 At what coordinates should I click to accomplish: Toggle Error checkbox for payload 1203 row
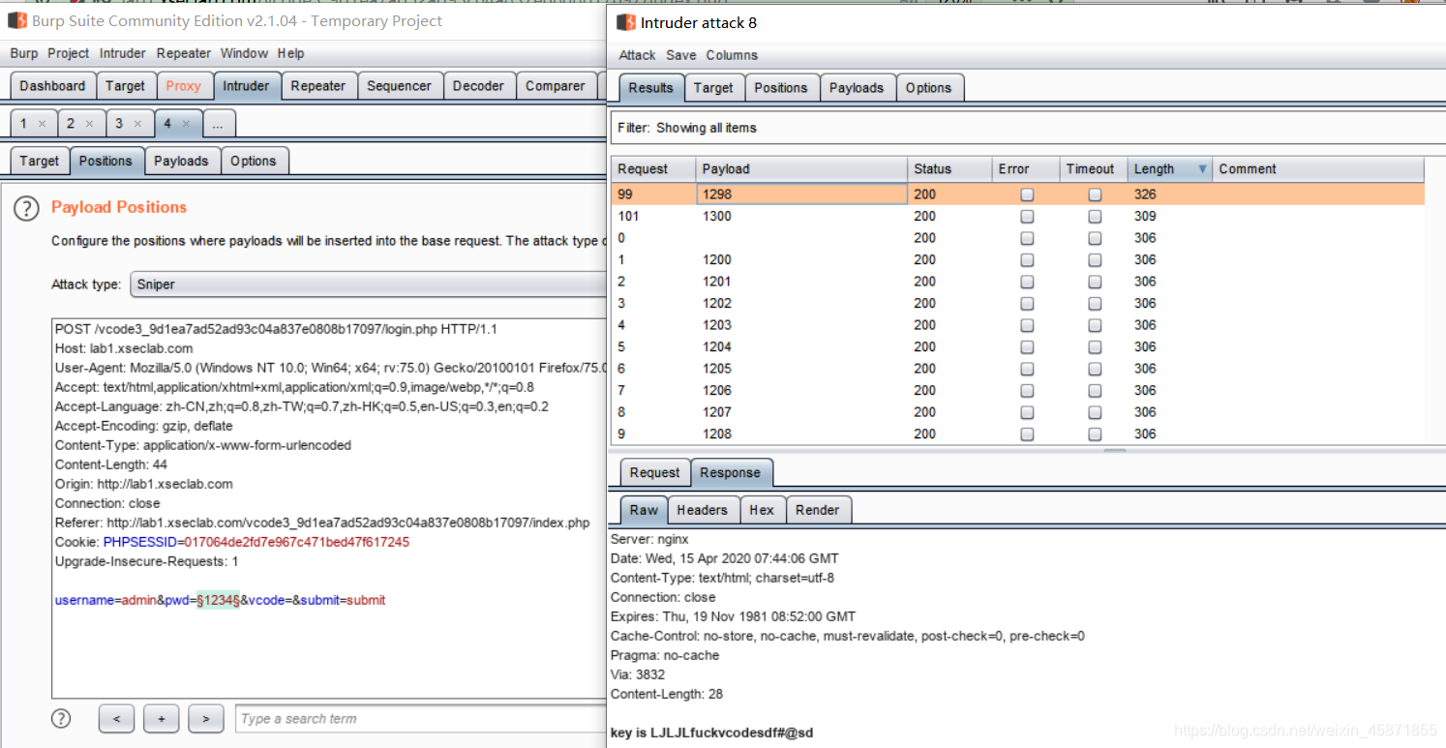tap(1027, 325)
